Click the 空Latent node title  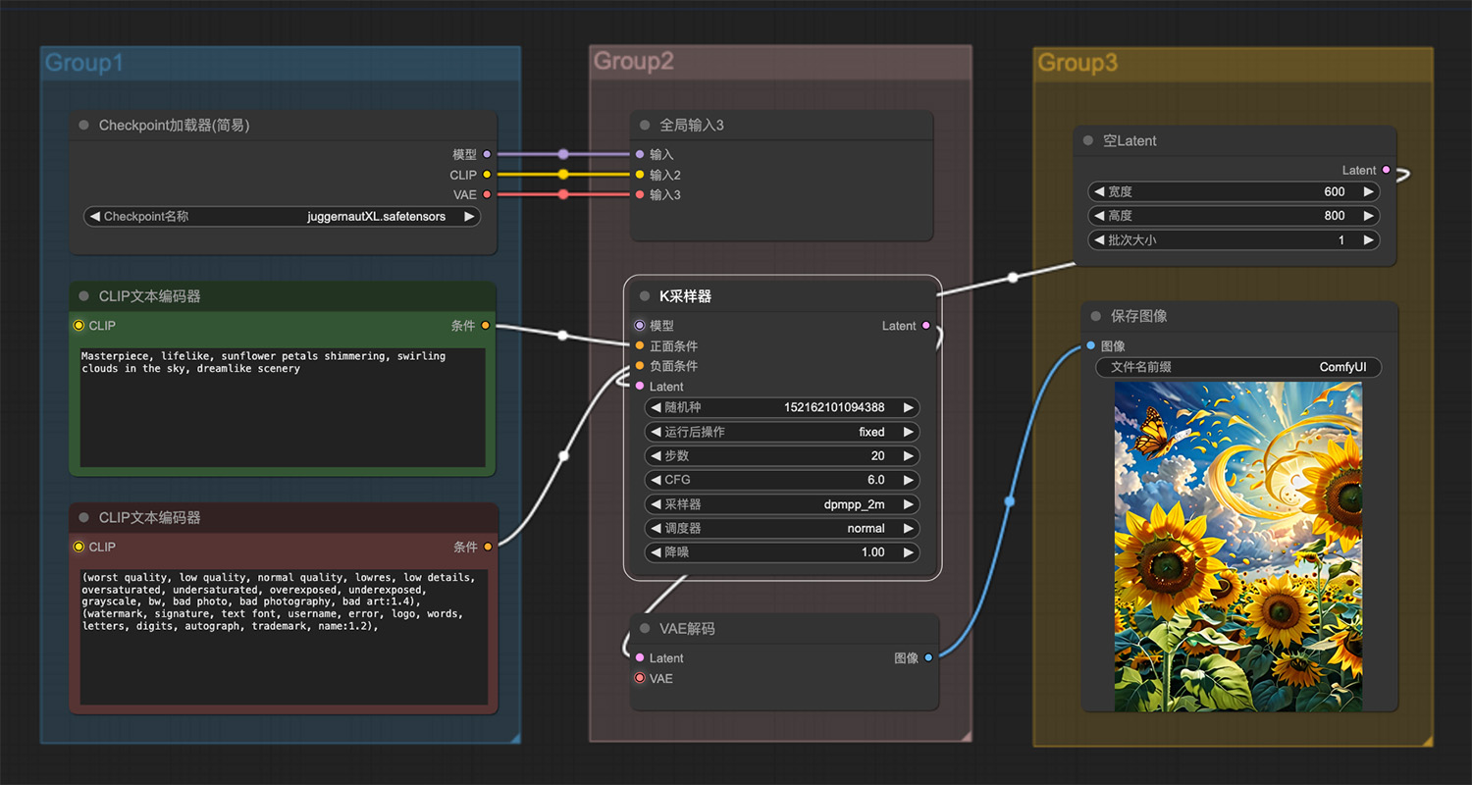[x=1130, y=141]
